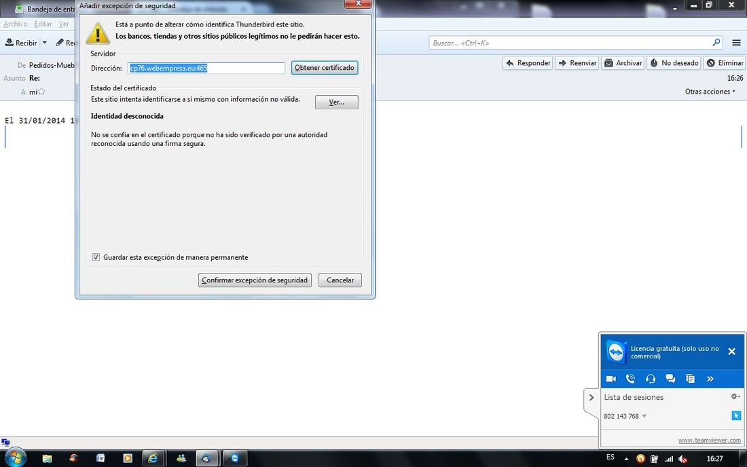The height and width of the screenshot is (467, 747).
Task: Expand the 802 143 768 session dropdown
Action: point(644,416)
